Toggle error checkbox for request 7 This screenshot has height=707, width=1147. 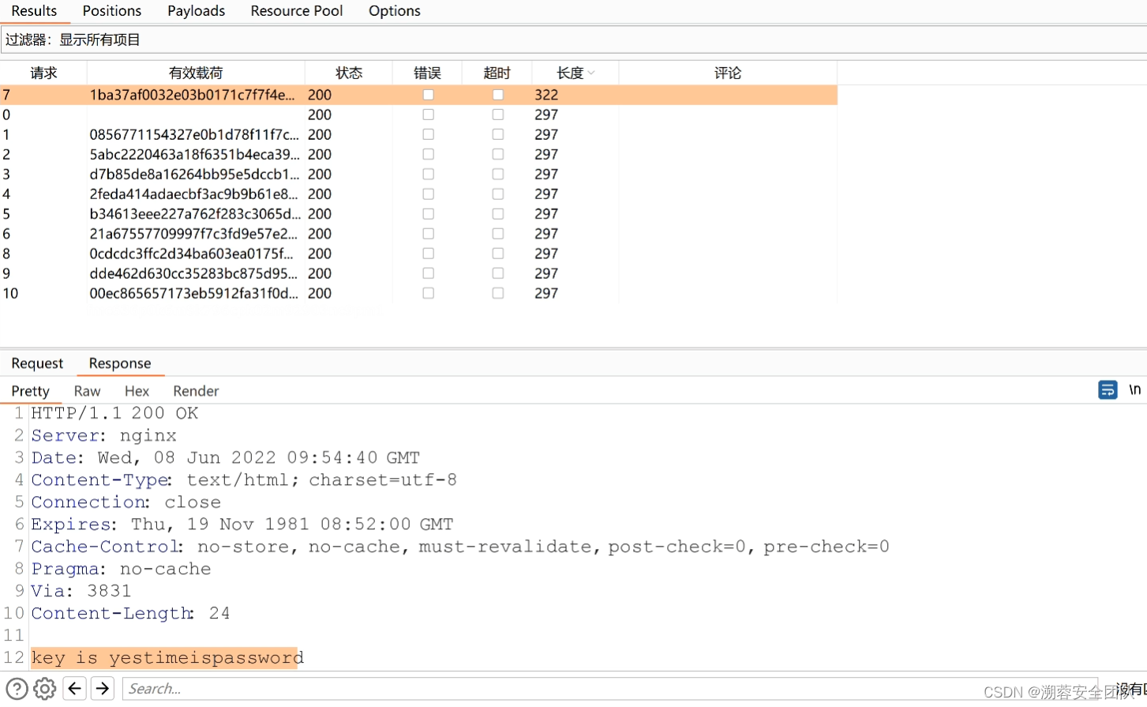[428, 95]
